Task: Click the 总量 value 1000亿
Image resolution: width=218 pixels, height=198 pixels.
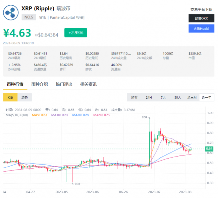Action: [168, 54]
